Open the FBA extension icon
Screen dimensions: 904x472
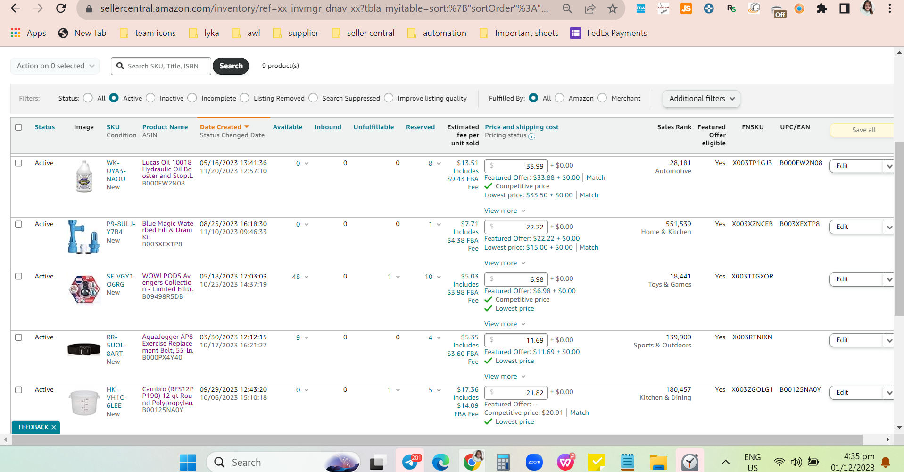click(641, 8)
